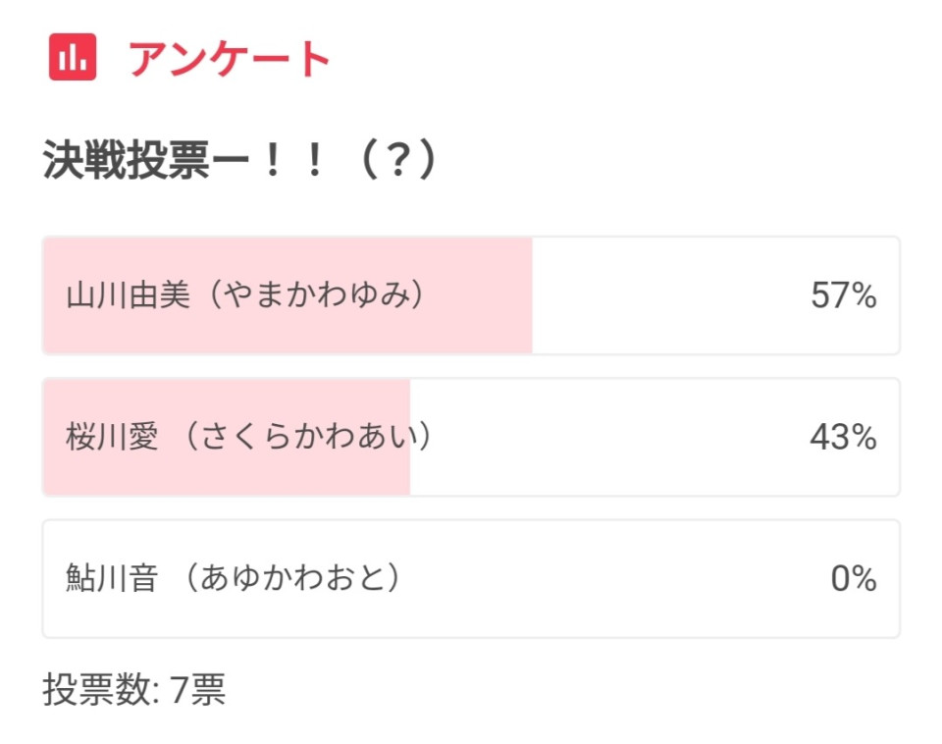The width and height of the screenshot is (942, 744).
Task: Click the 0% result value
Action: tap(854, 578)
